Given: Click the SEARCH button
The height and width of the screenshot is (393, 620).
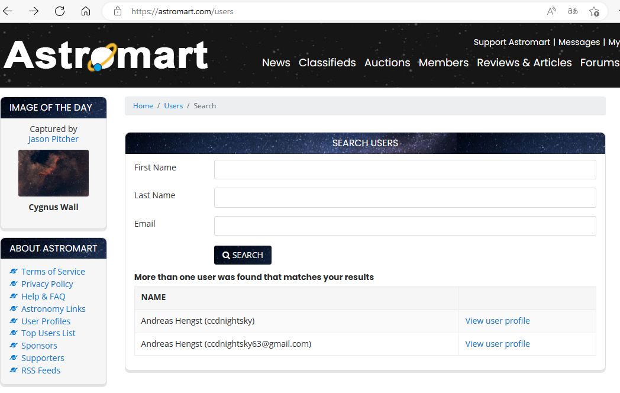Looking at the screenshot, I should point(243,255).
